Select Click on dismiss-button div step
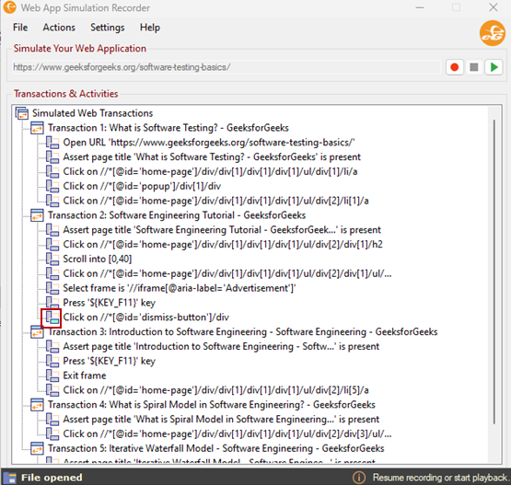 (x=146, y=318)
